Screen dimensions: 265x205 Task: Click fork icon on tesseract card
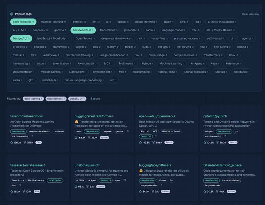24,191
